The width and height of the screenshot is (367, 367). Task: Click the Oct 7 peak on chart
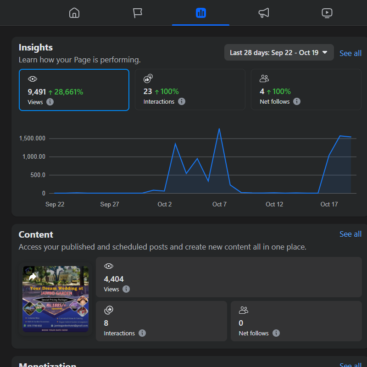tap(219, 129)
